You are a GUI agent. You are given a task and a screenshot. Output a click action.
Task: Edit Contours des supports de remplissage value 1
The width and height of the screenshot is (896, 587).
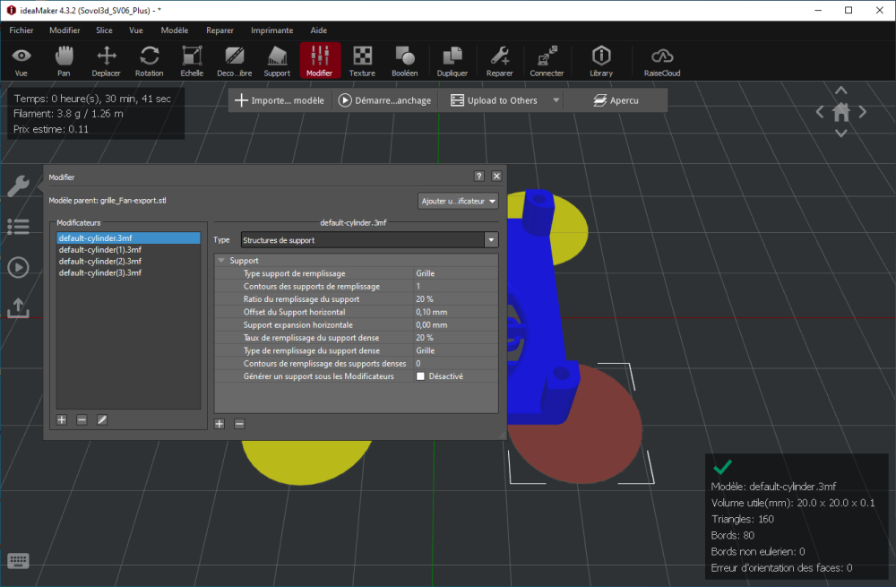click(x=456, y=287)
